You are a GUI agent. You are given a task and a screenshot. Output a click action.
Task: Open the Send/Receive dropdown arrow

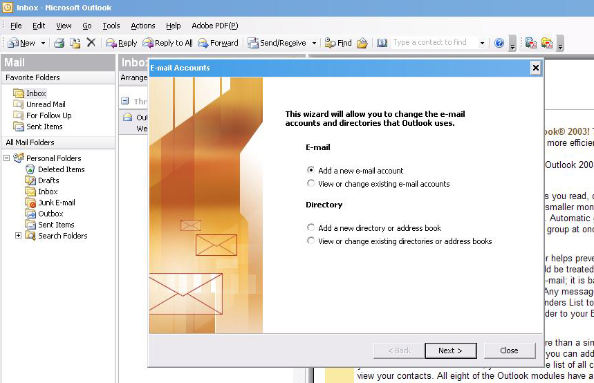pos(314,43)
